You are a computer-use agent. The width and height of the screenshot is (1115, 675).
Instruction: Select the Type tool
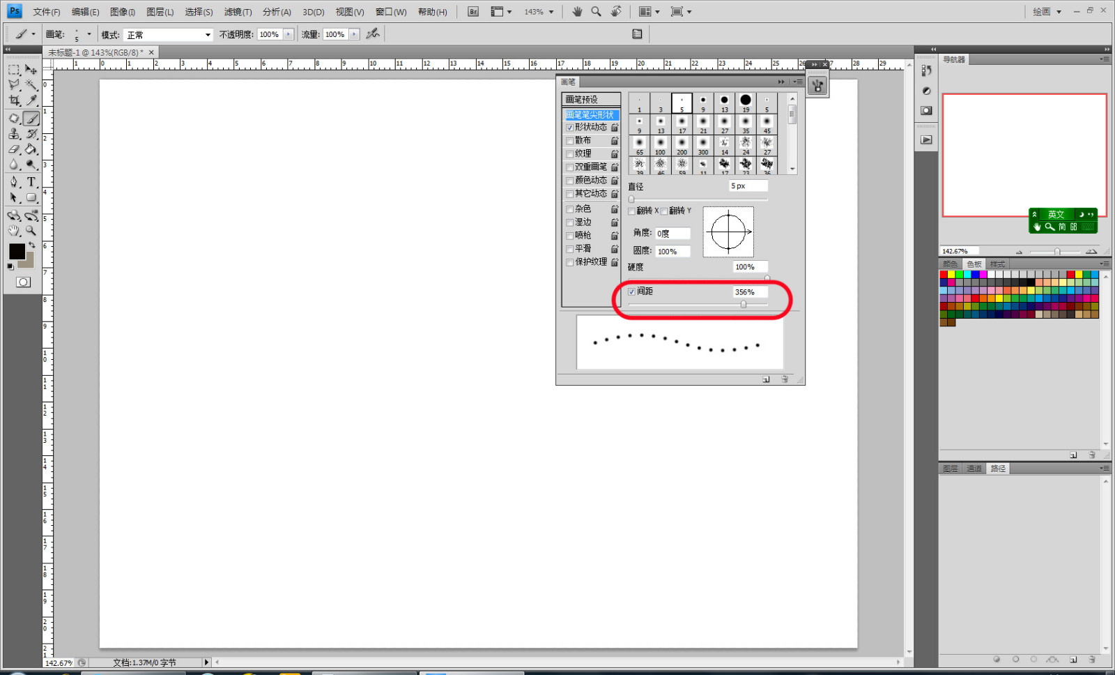coord(31,182)
